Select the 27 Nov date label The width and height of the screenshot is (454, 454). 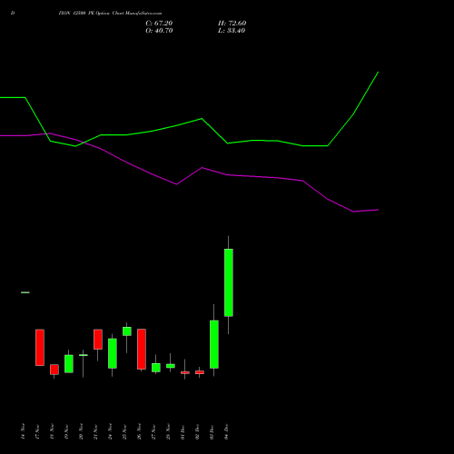(x=153, y=431)
